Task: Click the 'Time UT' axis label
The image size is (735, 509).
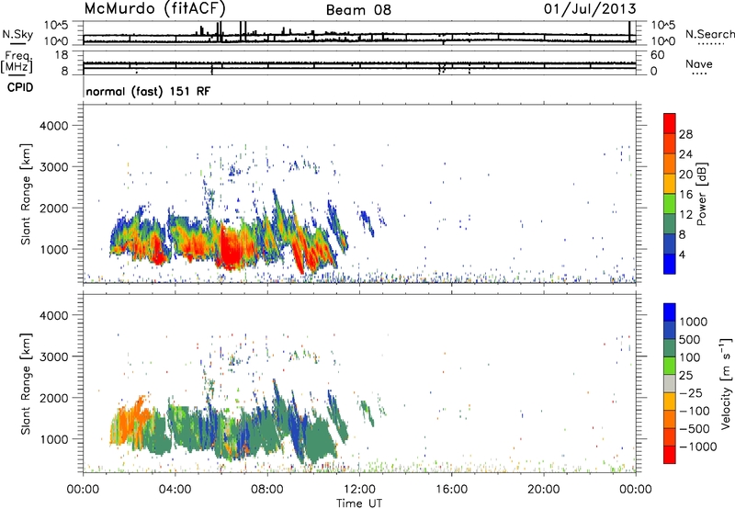Action: point(359,503)
